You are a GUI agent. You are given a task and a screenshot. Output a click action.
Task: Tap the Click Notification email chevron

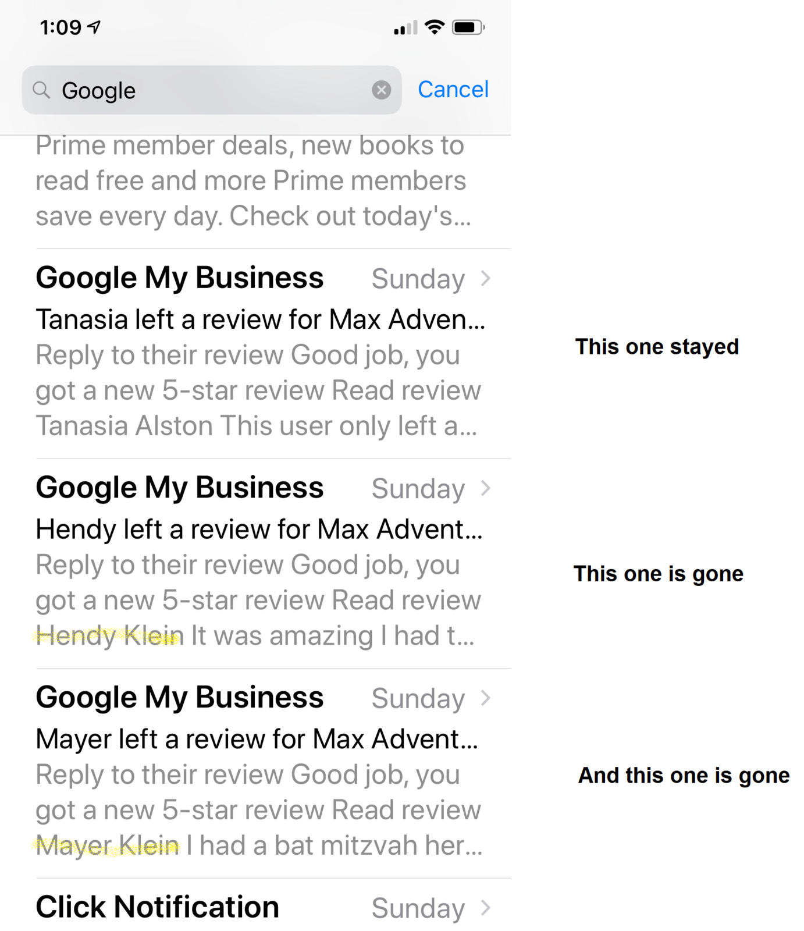[486, 908]
